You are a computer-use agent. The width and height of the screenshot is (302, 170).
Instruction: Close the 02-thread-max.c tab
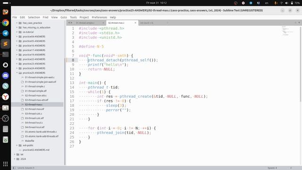coord(135,23)
